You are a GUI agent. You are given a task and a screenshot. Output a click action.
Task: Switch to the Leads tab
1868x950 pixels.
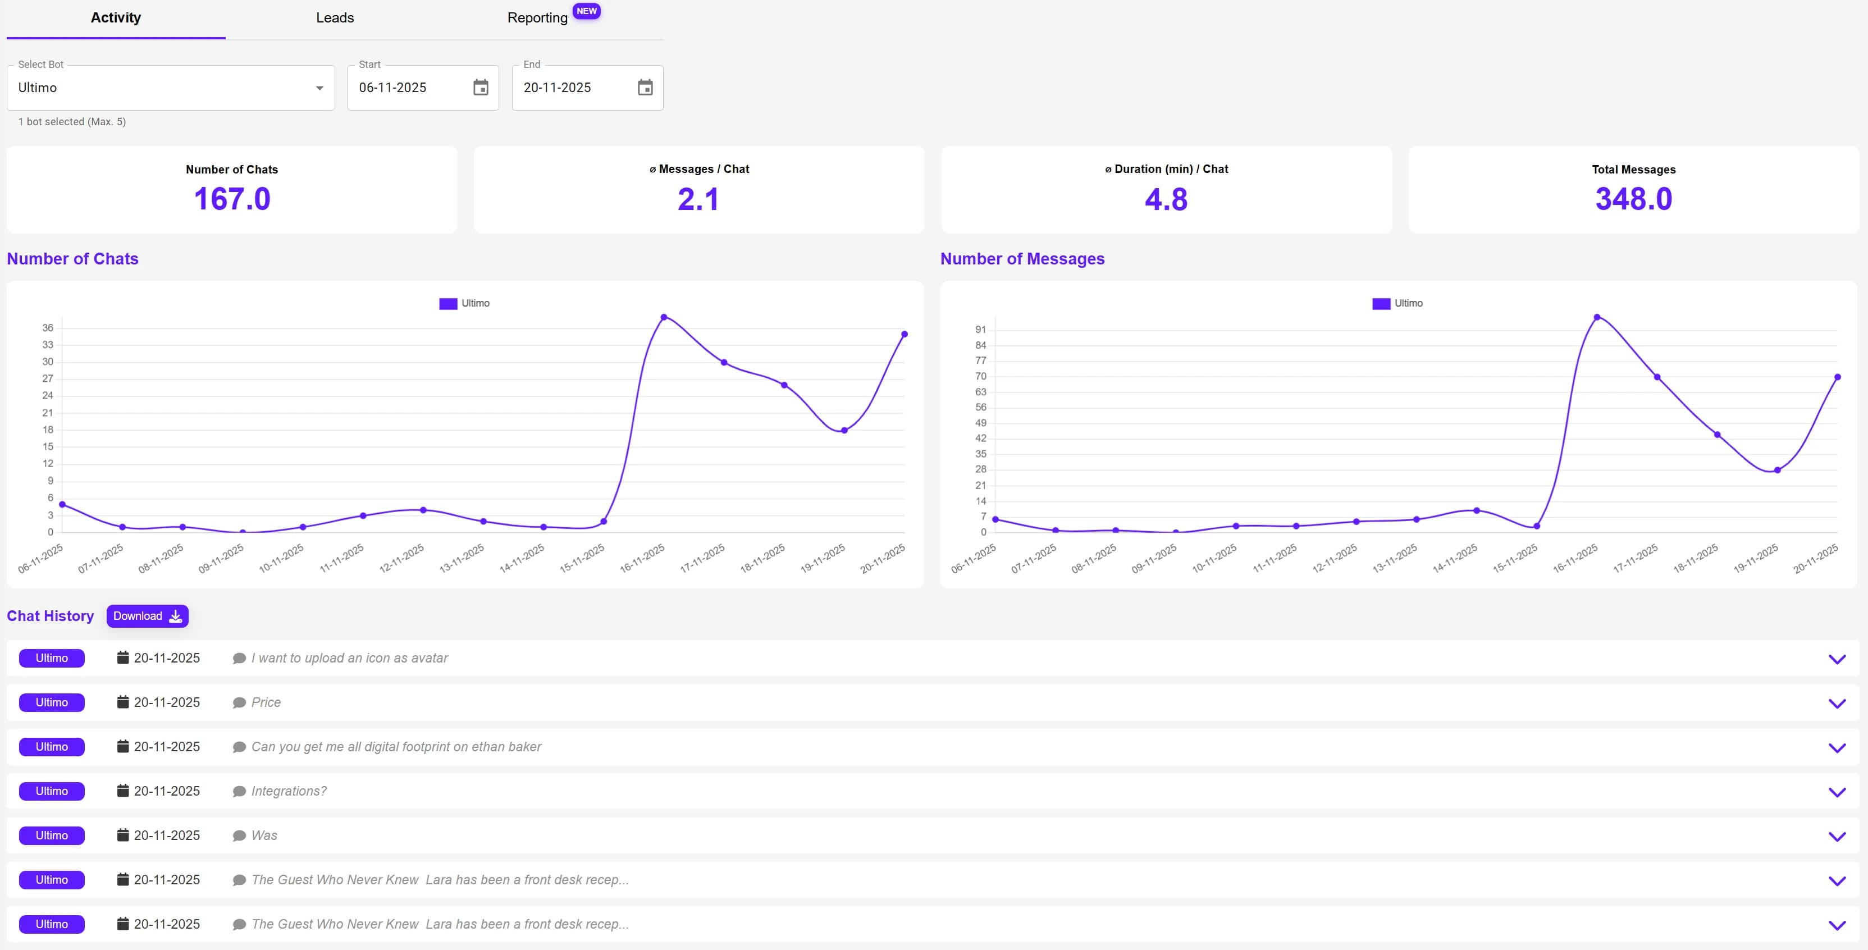click(x=334, y=17)
